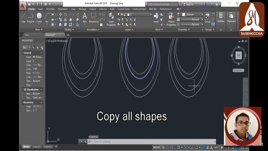Switch to the Model layout tab
This screenshot has height=151, width=268.
[x=26, y=146]
